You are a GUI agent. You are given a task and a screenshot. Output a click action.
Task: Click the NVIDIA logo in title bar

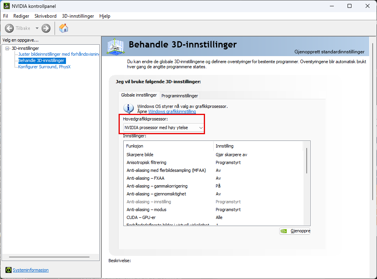pos(7,6)
